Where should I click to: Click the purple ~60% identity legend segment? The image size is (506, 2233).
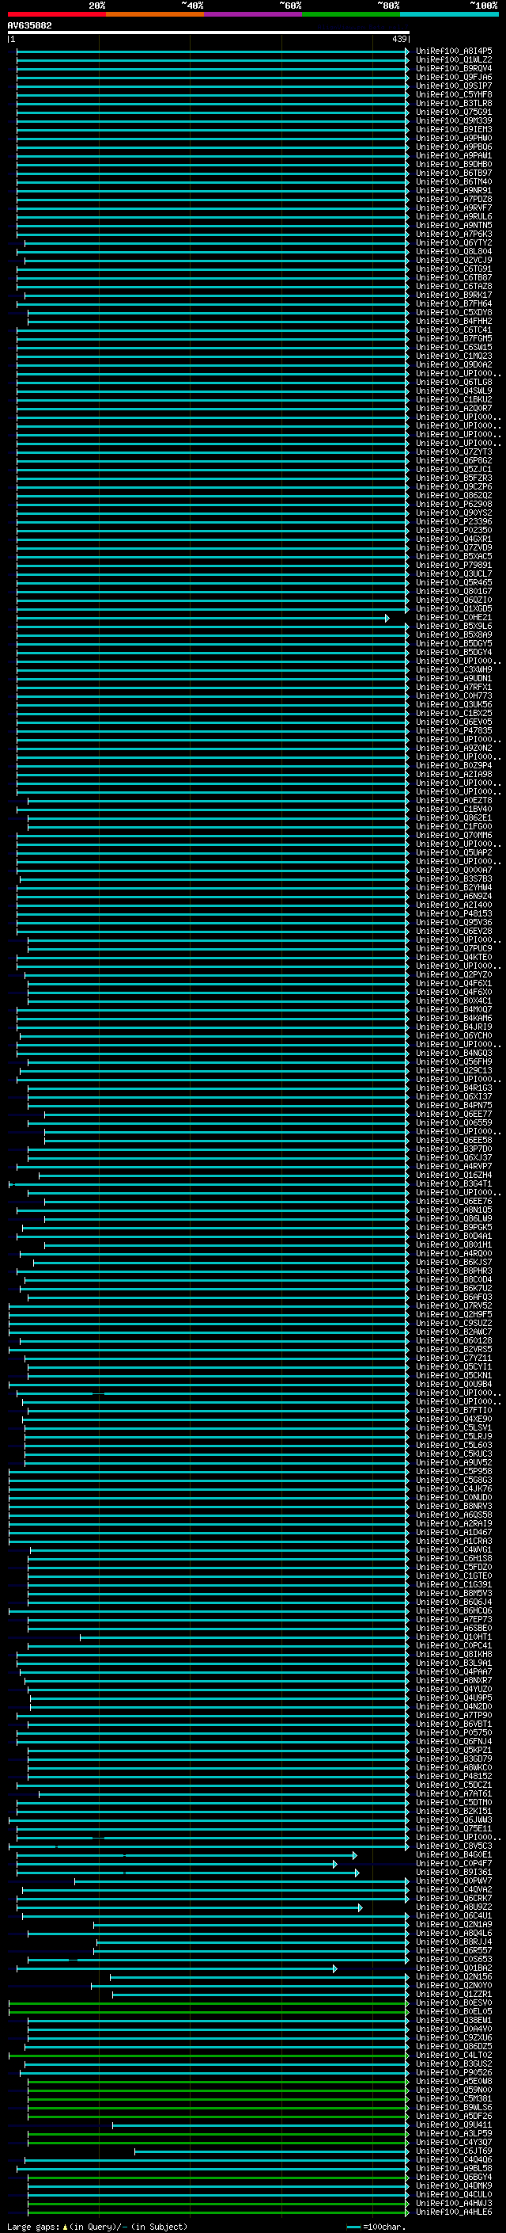254,15
